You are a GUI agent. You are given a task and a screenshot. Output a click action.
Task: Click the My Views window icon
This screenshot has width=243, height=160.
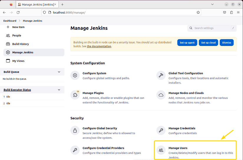tap(8, 61)
